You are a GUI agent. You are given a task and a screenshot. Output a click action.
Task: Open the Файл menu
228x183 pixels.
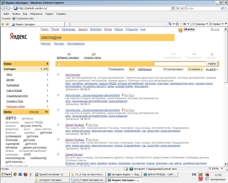(x=6, y=14)
